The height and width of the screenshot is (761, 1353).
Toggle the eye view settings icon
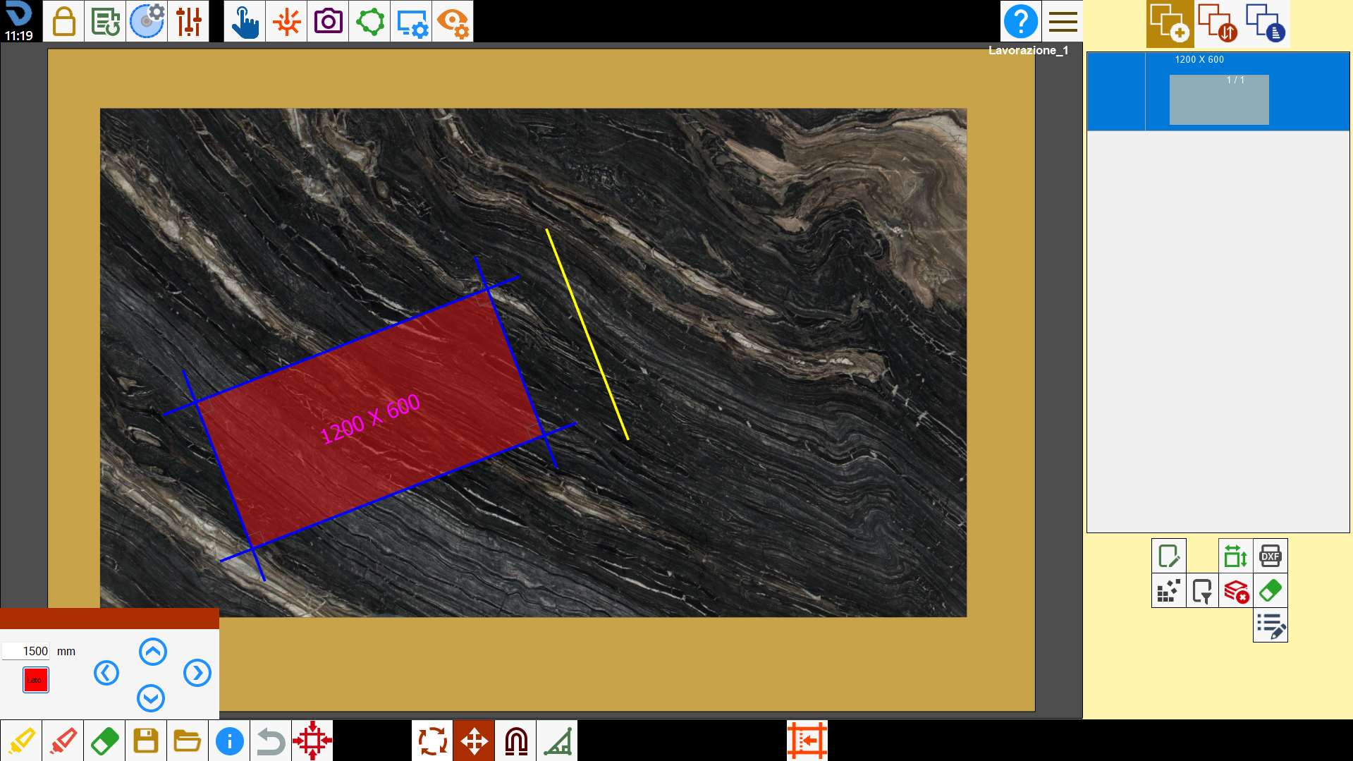point(453,22)
